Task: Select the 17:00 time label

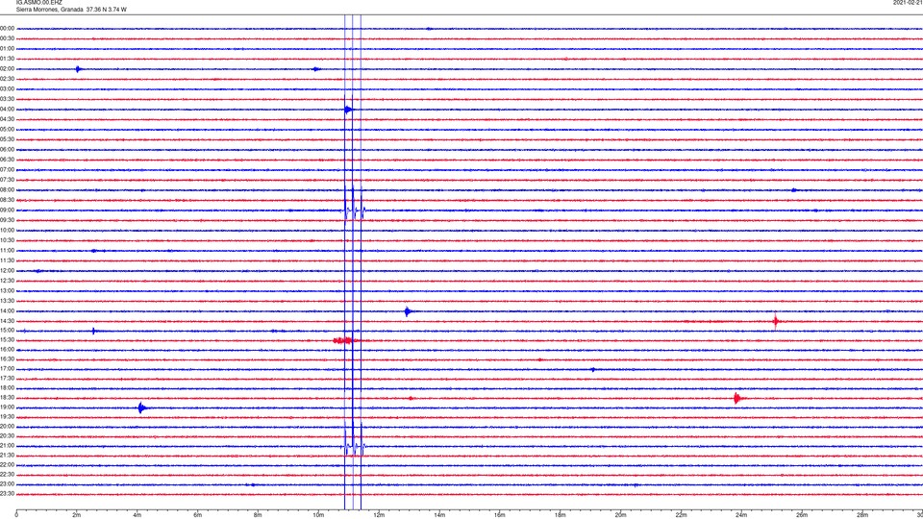Action: [7, 369]
